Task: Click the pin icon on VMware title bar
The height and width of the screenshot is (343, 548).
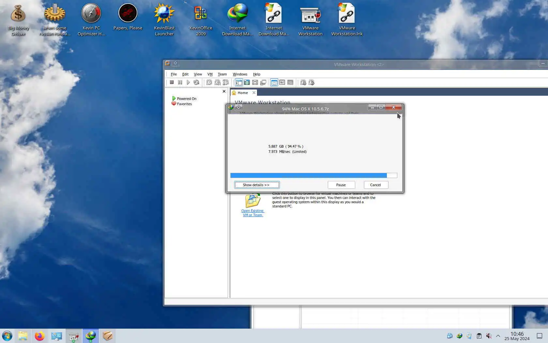Action: point(175,63)
